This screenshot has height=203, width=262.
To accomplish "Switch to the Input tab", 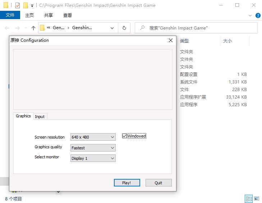I will click(40, 117).
